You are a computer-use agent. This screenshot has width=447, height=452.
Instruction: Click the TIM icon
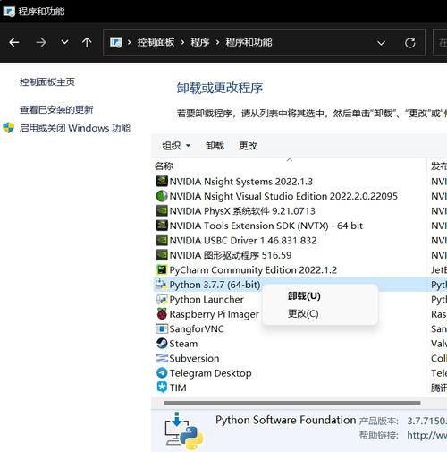(162, 388)
